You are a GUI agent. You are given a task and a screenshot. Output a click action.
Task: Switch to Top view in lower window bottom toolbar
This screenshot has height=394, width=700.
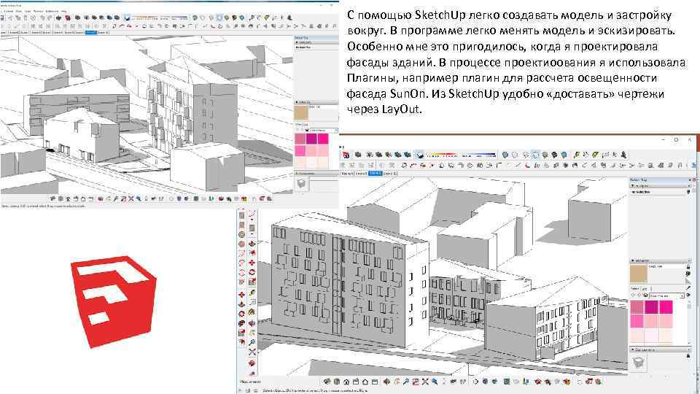(x=338, y=382)
